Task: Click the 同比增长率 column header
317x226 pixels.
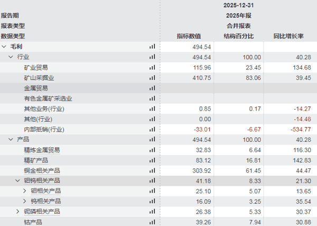Action: [288, 37]
